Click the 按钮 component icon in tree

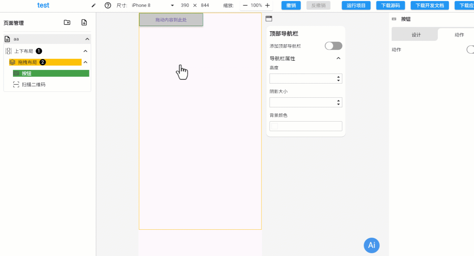(x=16, y=73)
